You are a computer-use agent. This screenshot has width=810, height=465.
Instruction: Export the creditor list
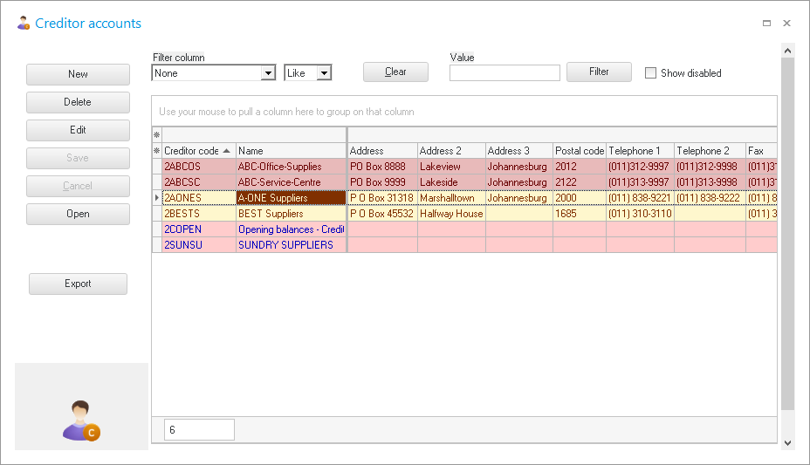click(78, 284)
